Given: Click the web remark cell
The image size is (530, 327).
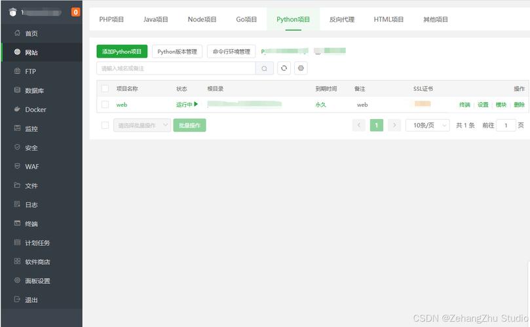Looking at the screenshot, I should (362, 105).
